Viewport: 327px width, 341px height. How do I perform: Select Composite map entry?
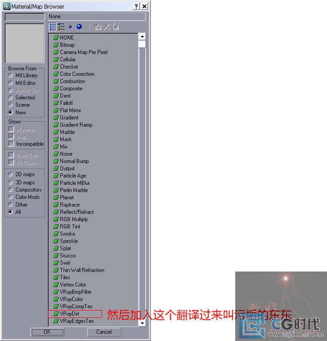click(71, 89)
